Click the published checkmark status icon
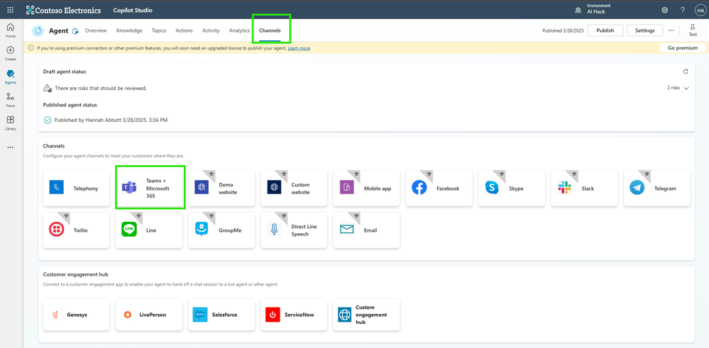Image resolution: width=709 pixels, height=348 pixels. pos(48,120)
